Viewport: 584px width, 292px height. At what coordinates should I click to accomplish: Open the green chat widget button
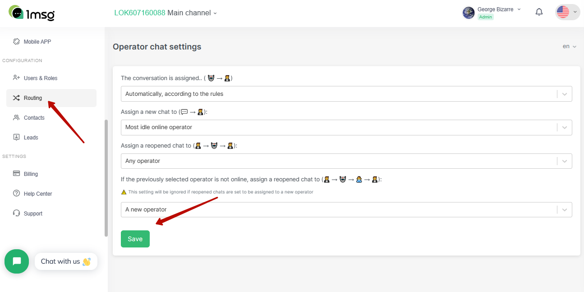17,261
